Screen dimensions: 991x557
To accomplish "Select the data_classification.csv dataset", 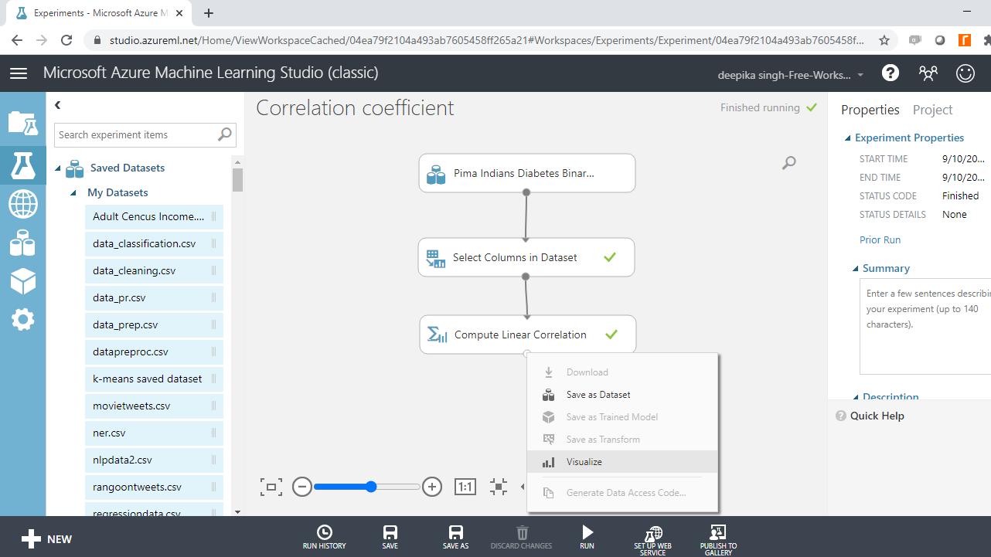I will [x=154, y=244].
